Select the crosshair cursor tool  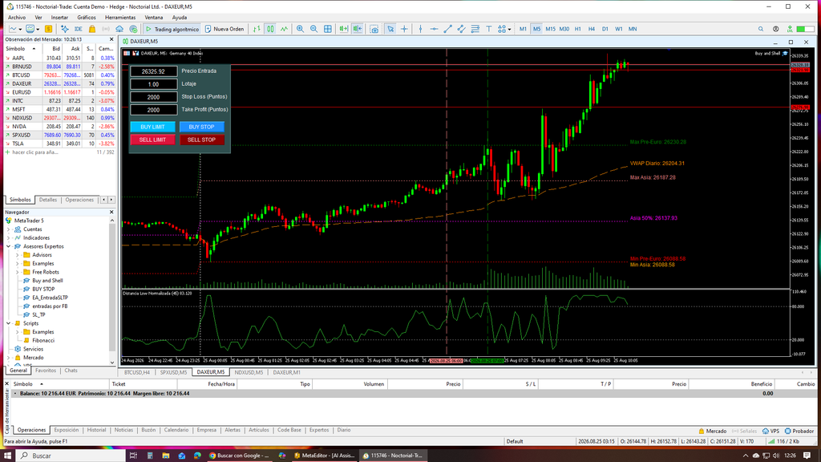click(x=404, y=29)
